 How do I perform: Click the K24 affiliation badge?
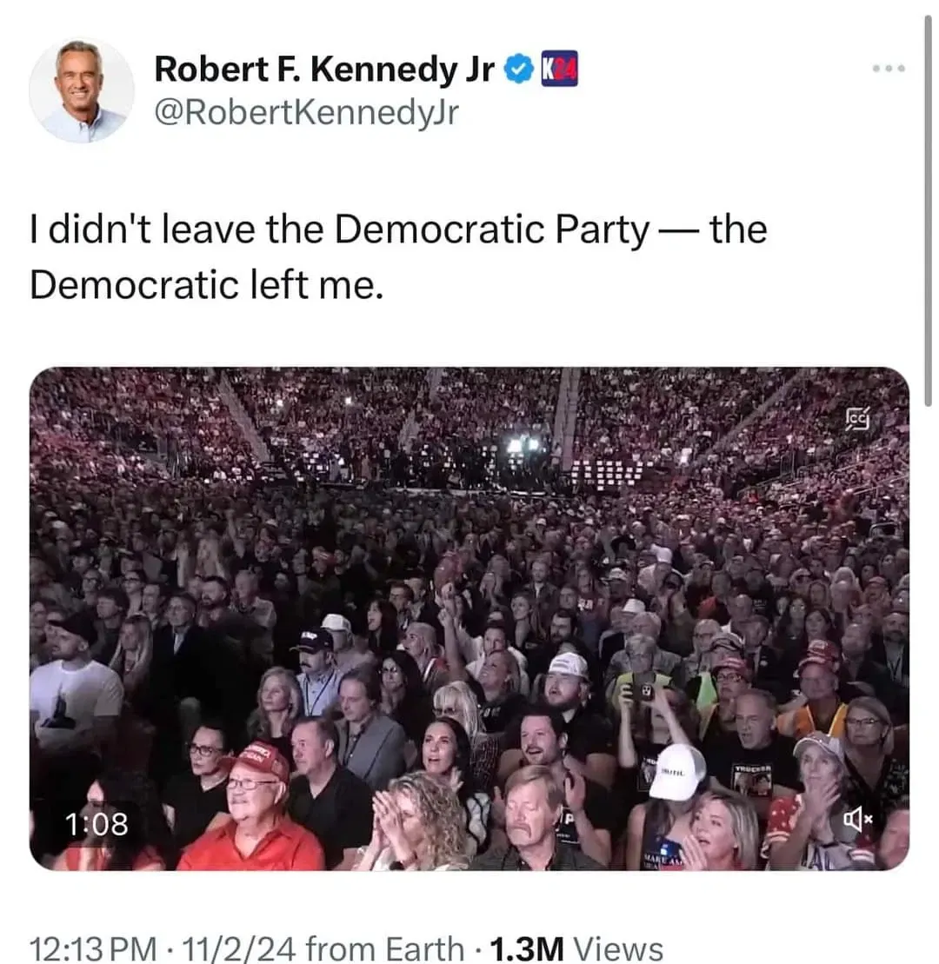[559, 69]
